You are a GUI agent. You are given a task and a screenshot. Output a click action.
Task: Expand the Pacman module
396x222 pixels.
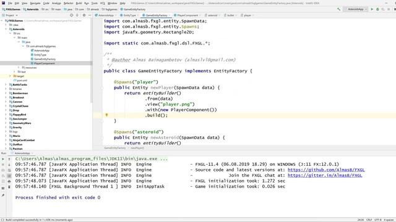pos(6,149)
